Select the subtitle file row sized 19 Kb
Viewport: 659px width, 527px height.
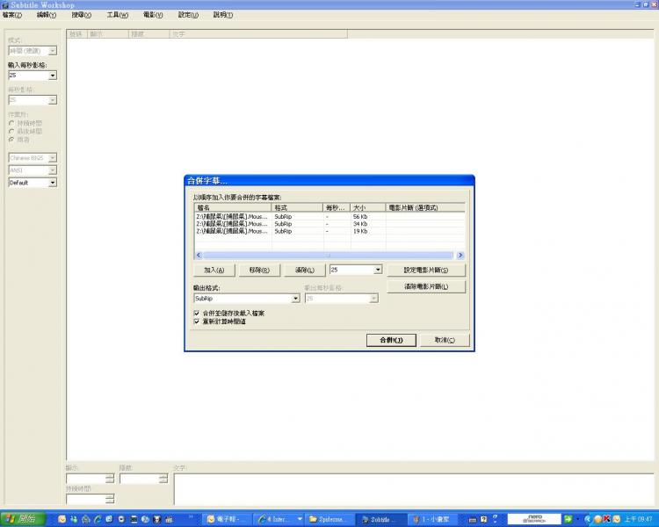click(x=329, y=231)
